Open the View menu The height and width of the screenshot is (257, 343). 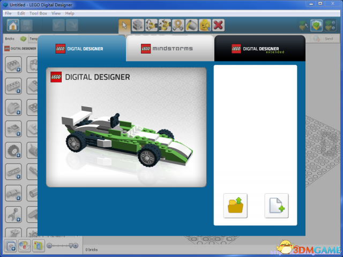56,13
